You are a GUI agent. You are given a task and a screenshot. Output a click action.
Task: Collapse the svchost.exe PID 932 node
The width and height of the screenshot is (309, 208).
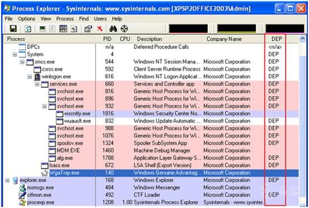pyautogui.click(x=45, y=106)
